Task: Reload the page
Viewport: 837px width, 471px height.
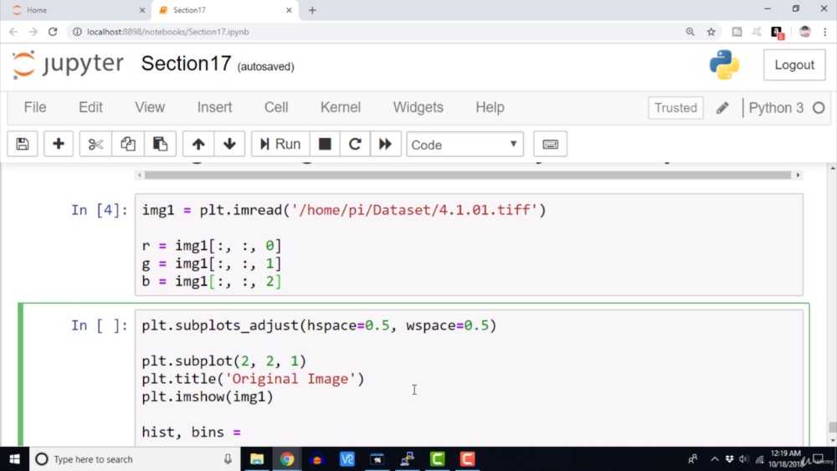Action: click(53, 32)
